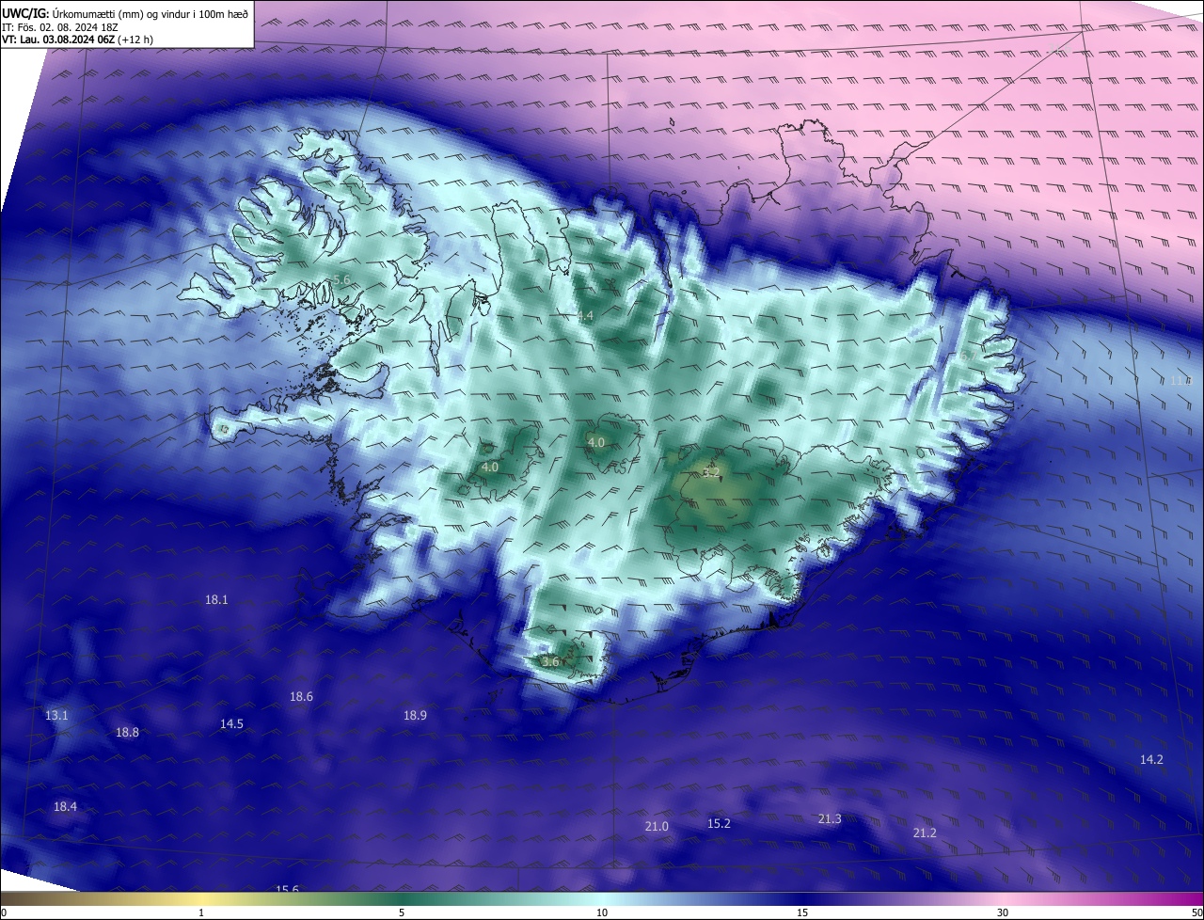This screenshot has width=1204, height=920.
Task: Click the value 3.6 near the south coast
Action: coord(550,661)
